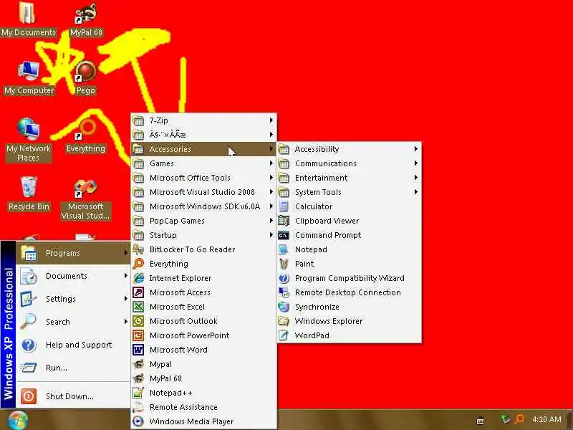Screen dimensions: 573x430
Task: Click the WordPad icon
Action: pyautogui.click(x=284, y=335)
